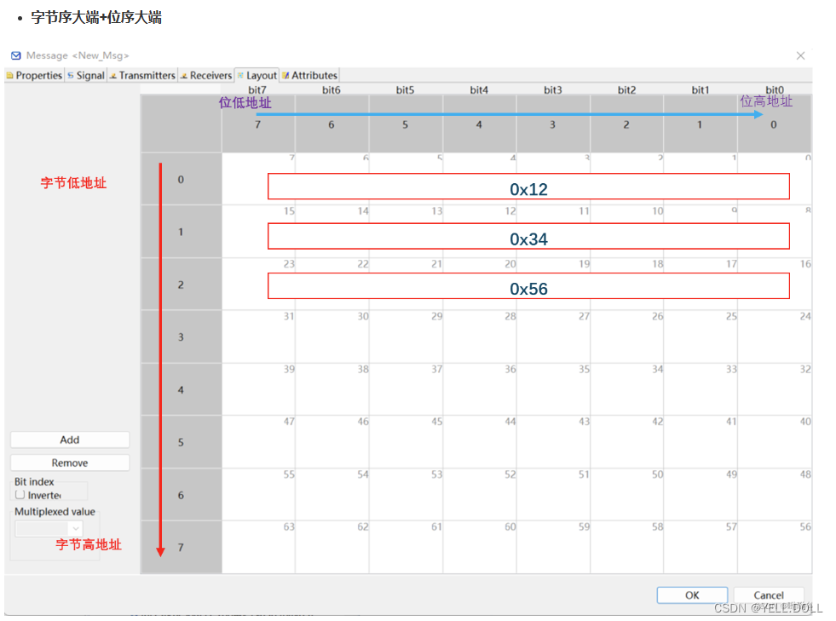Select layout cell bit 52
The width and height of the screenshot is (836, 621).
[x=480, y=495]
